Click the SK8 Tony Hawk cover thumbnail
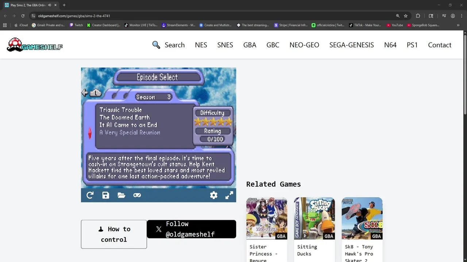Viewport: 467px width, 262px height. point(362,218)
